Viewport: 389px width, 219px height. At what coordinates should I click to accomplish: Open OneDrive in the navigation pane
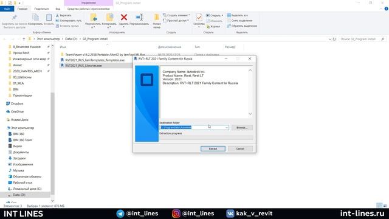[x=17, y=112]
